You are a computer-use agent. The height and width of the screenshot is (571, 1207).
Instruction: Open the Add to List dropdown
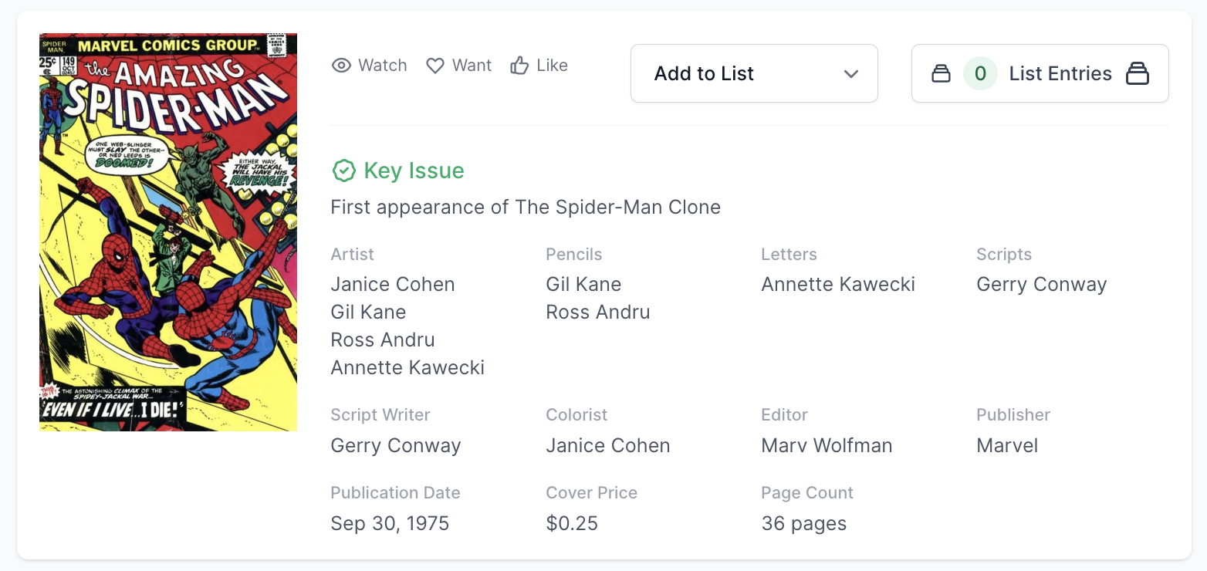coord(754,74)
